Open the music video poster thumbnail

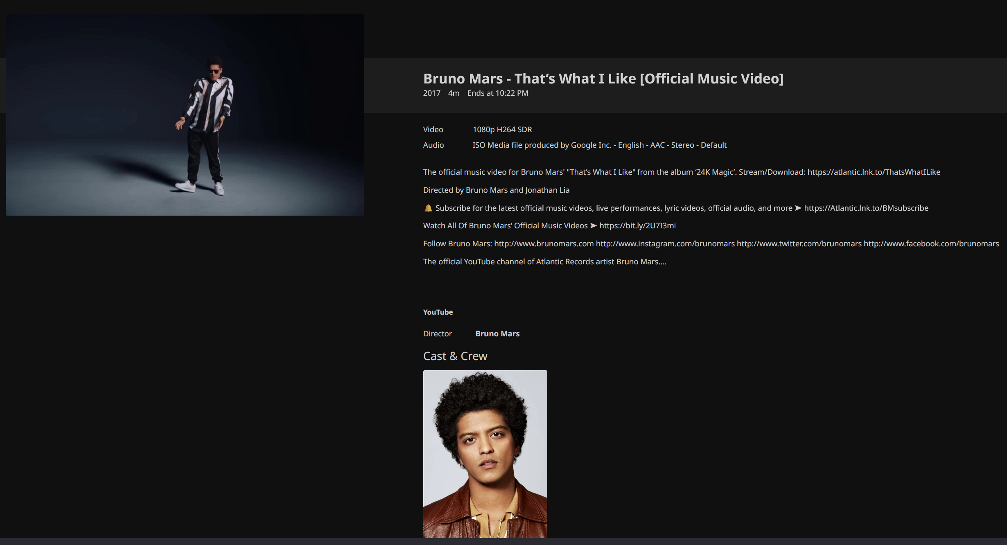point(185,115)
